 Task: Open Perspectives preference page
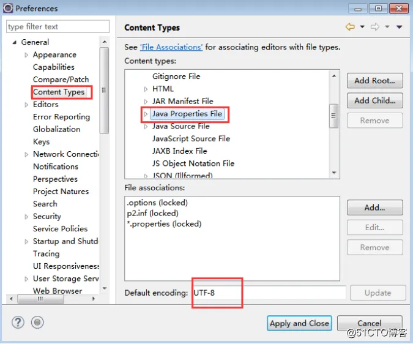point(55,179)
